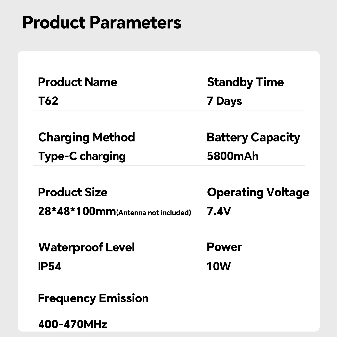The width and height of the screenshot is (337, 337).
Task: Select the Frequency Emission label
Action: tap(93, 298)
